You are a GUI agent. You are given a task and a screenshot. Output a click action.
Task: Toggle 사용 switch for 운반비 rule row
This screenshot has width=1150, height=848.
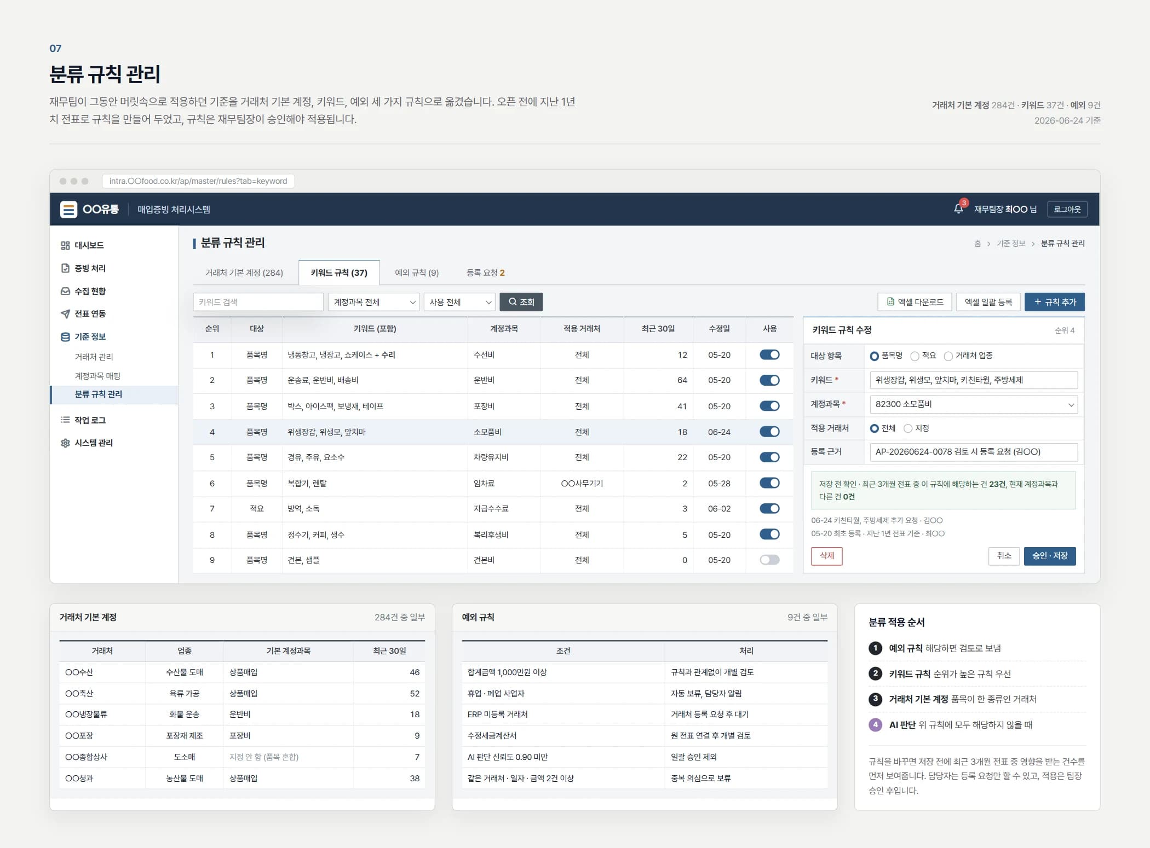click(769, 380)
